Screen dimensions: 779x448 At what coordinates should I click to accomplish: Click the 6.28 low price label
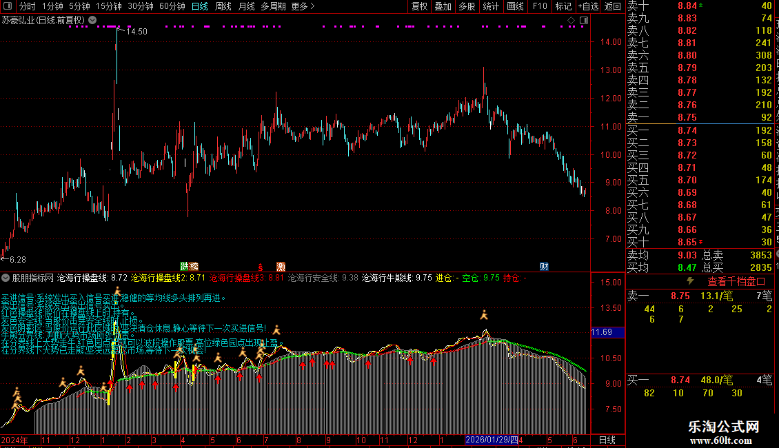18,259
